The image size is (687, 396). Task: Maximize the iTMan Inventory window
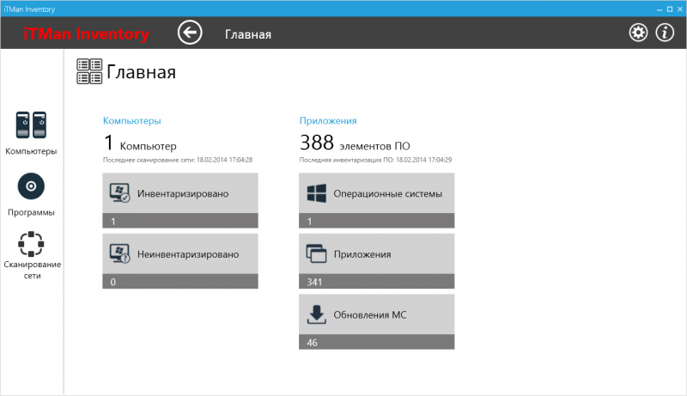(670, 9)
